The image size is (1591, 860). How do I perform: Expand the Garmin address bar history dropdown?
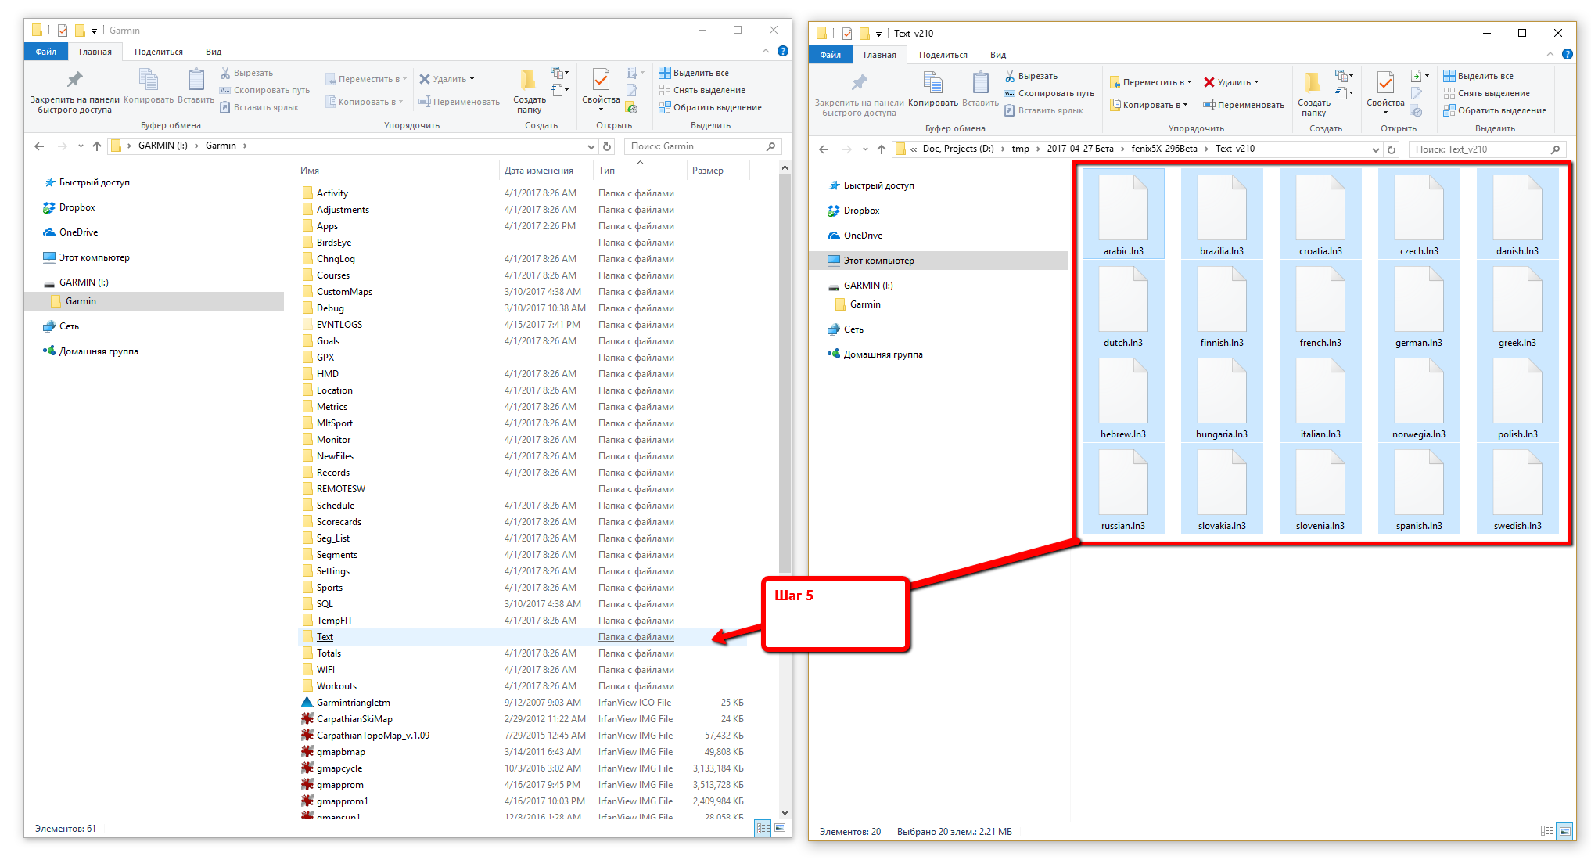click(x=591, y=146)
